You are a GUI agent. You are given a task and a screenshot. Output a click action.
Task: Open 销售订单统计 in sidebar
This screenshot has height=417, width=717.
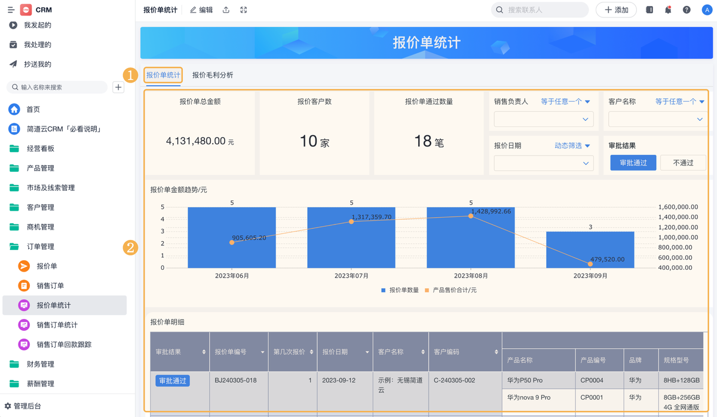(x=57, y=325)
